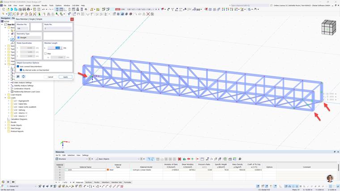Switch to the Members tab
This screenshot has height=191, width=340.
tap(106, 183)
